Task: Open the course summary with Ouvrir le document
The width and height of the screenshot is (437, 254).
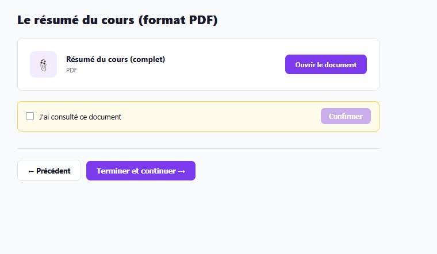Action: point(326,64)
